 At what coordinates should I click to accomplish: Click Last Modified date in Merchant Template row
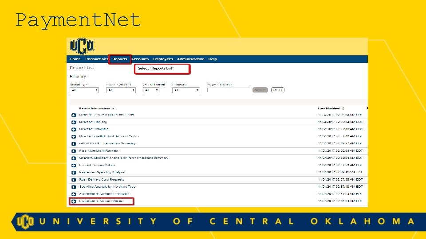tap(340, 129)
